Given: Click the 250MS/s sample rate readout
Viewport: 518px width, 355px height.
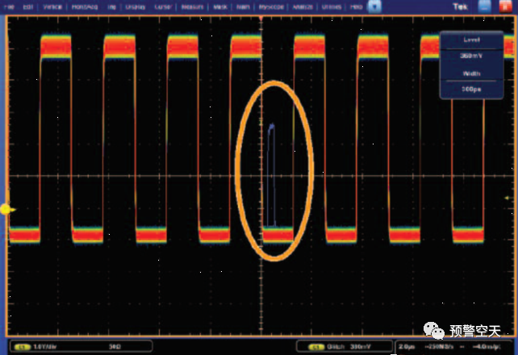Looking at the screenshot, I should coord(439,347).
